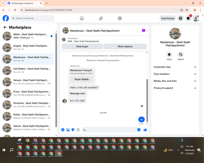
Task: Open Windows Start menu
Action: click(4, 150)
